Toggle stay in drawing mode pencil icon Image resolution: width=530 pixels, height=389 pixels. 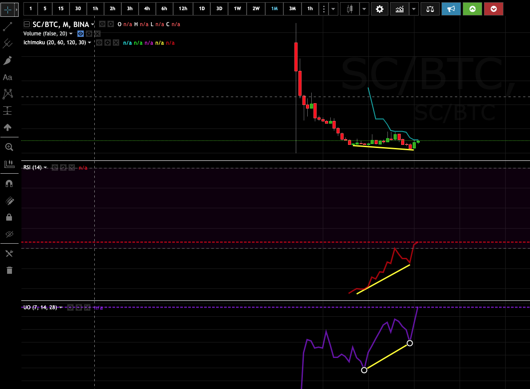9,201
